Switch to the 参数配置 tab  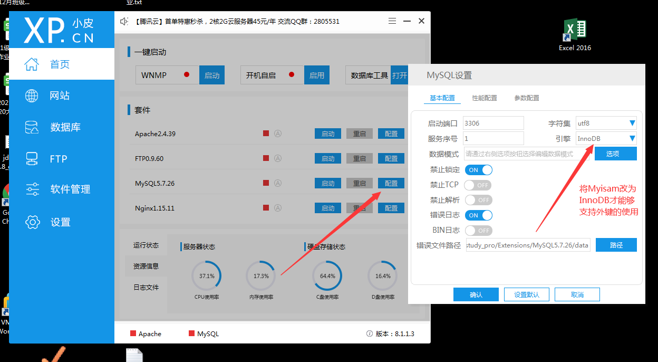pyautogui.click(x=527, y=98)
